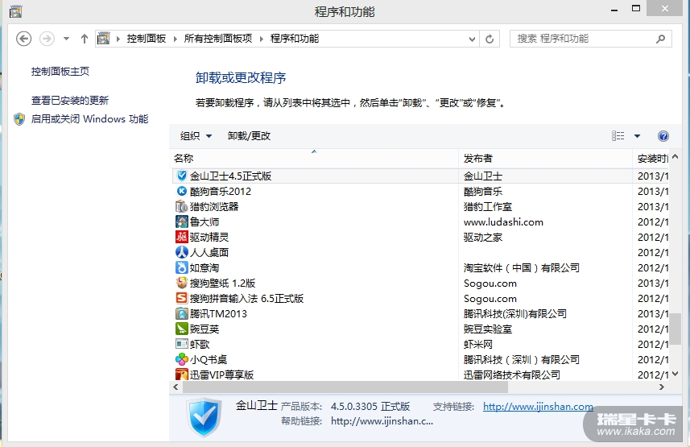Expand breadcrumb arrow after 所有控制面板项
Screen dimensions: 690x447
click(262, 39)
